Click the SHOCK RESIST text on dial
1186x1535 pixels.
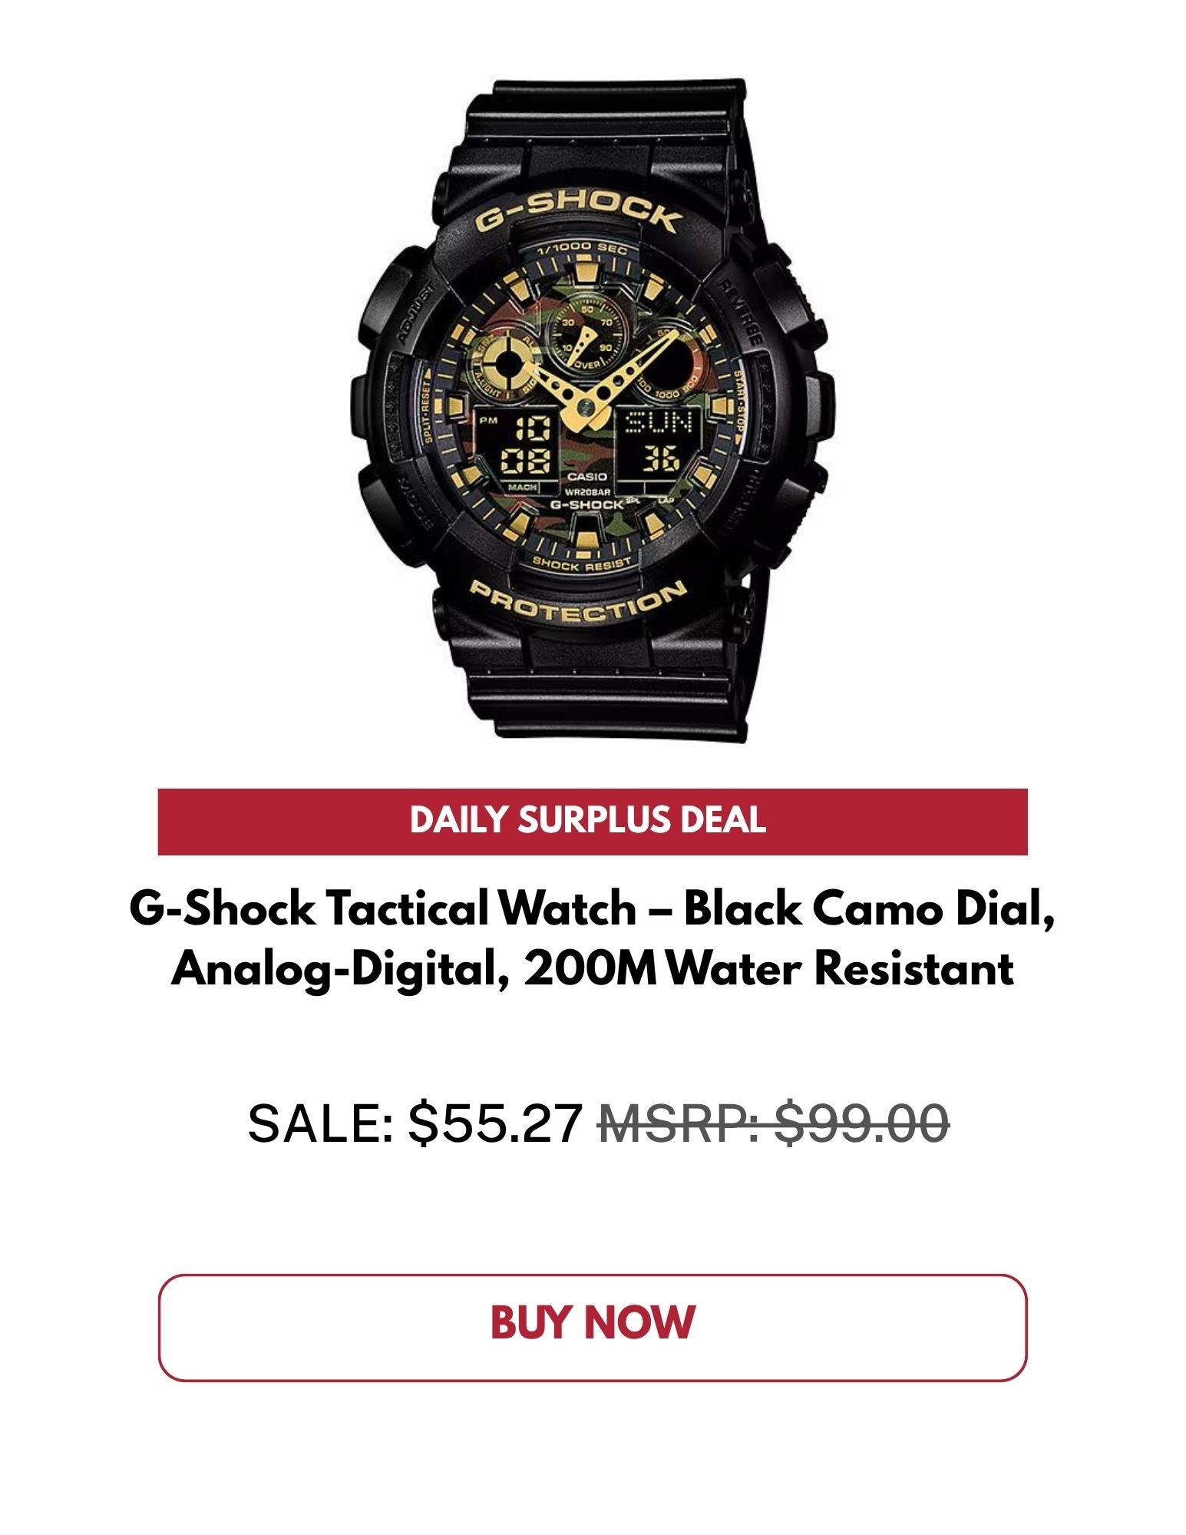pos(583,564)
